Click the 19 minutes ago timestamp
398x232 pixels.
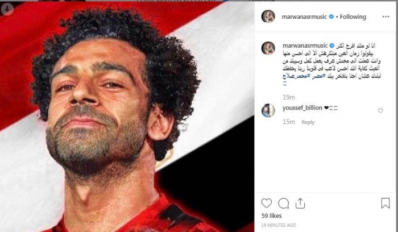tap(279, 225)
